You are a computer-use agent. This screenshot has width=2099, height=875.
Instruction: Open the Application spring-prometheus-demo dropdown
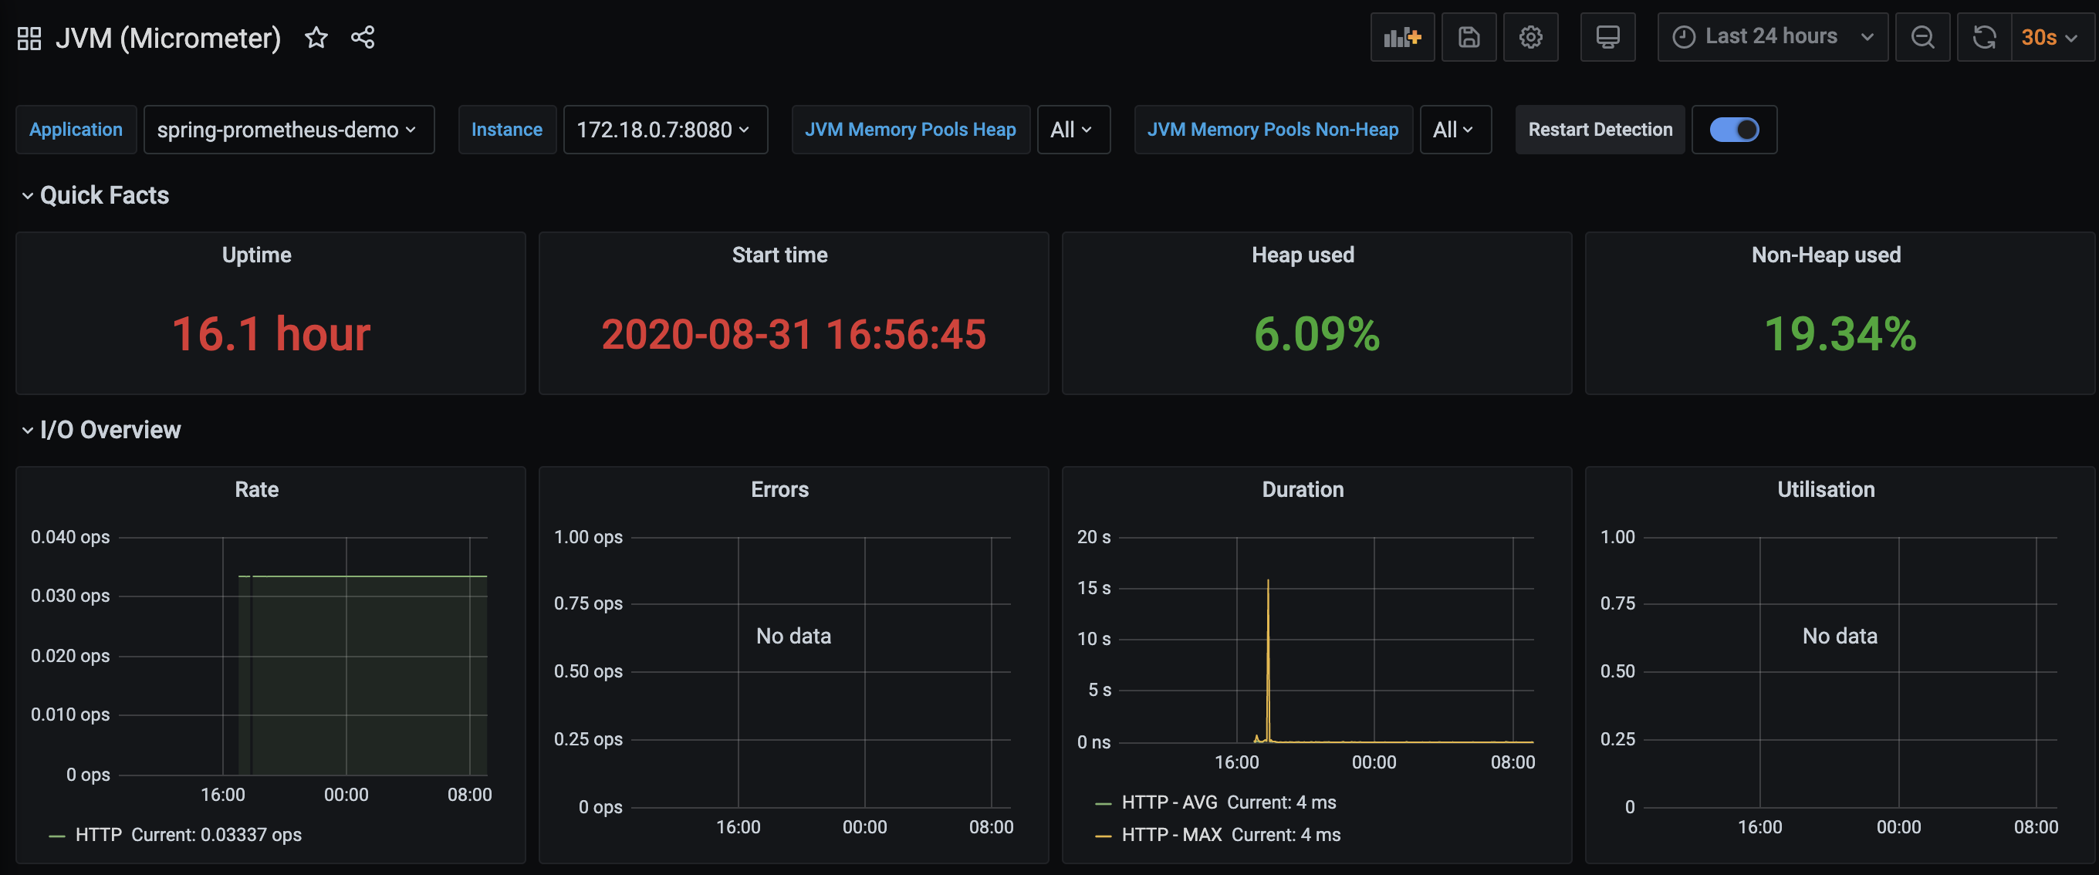289,130
